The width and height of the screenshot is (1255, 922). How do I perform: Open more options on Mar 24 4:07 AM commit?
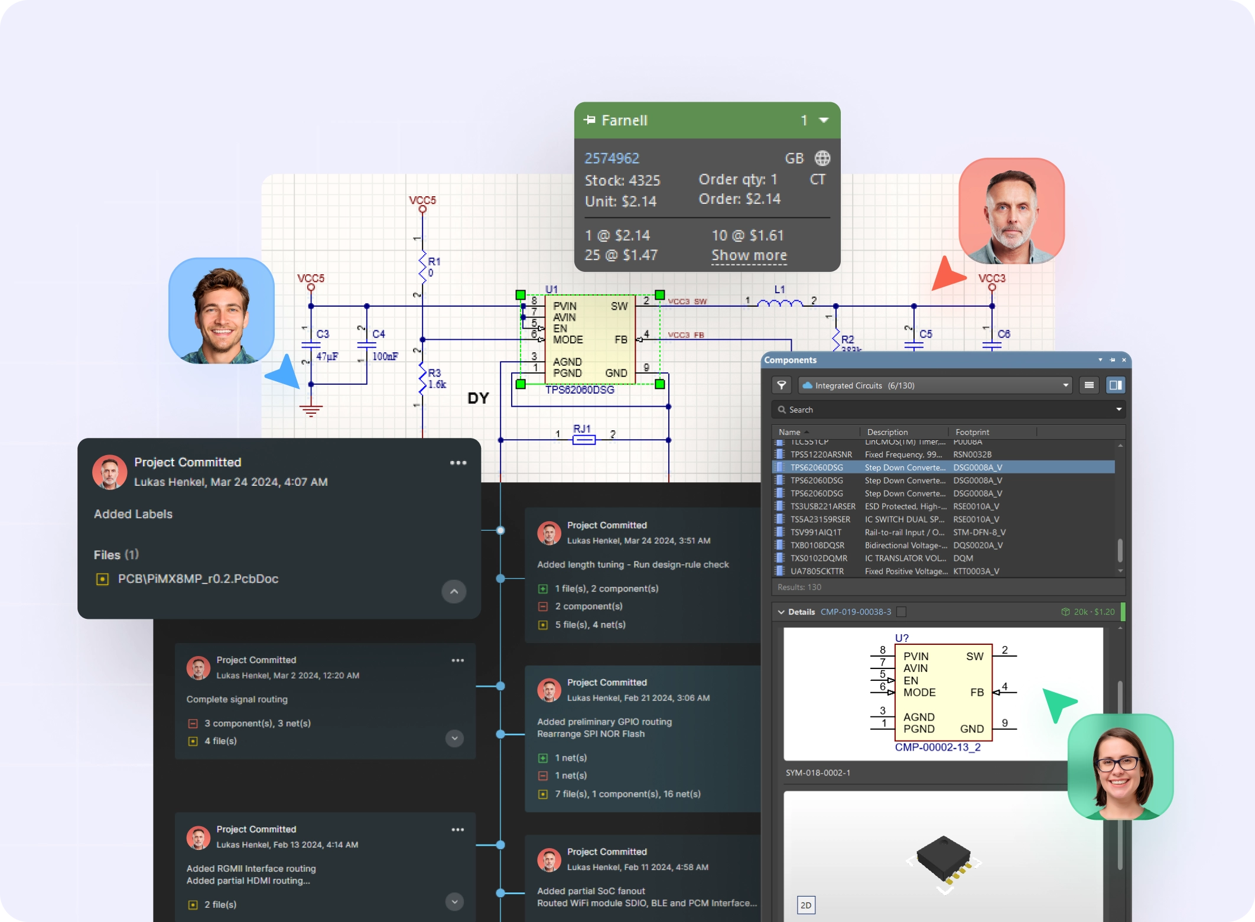pyautogui.click(x=459, y=463)
